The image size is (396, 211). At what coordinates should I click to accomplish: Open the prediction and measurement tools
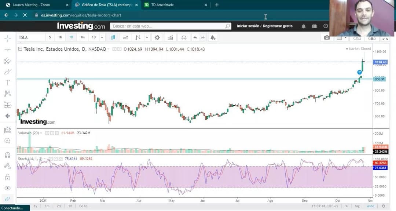pos(8,105)
